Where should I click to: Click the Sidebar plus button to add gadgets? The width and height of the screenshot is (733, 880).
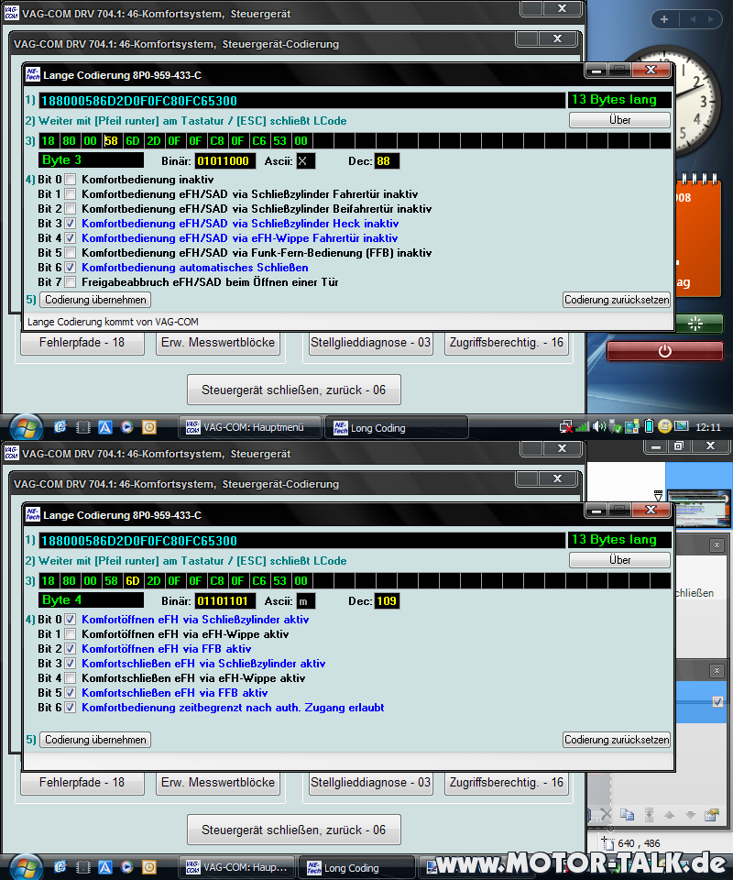(664, 19)
